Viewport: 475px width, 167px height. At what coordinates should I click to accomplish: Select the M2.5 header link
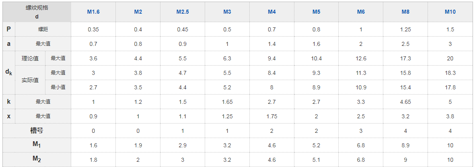point(182,12)
